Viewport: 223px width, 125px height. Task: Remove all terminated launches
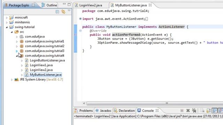point(194,110)
